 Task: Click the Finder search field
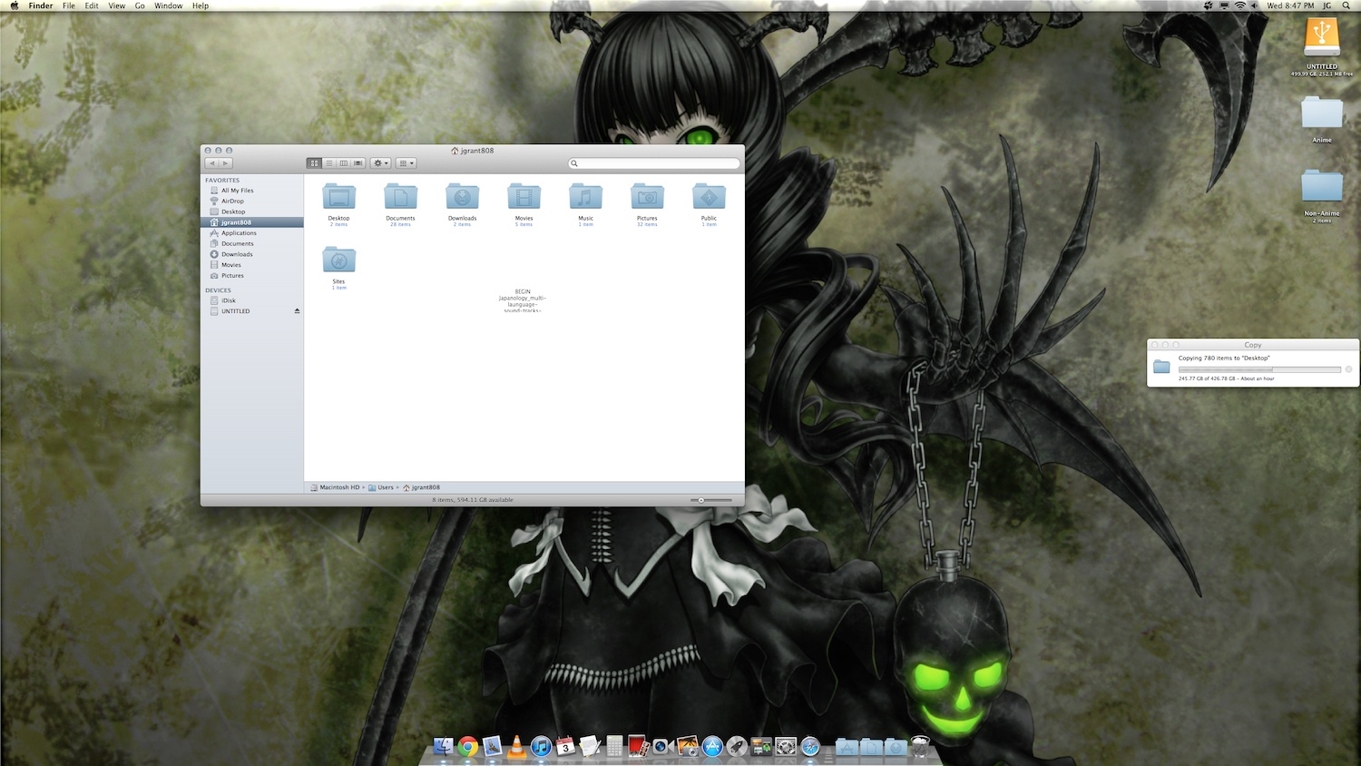point(654,163)
